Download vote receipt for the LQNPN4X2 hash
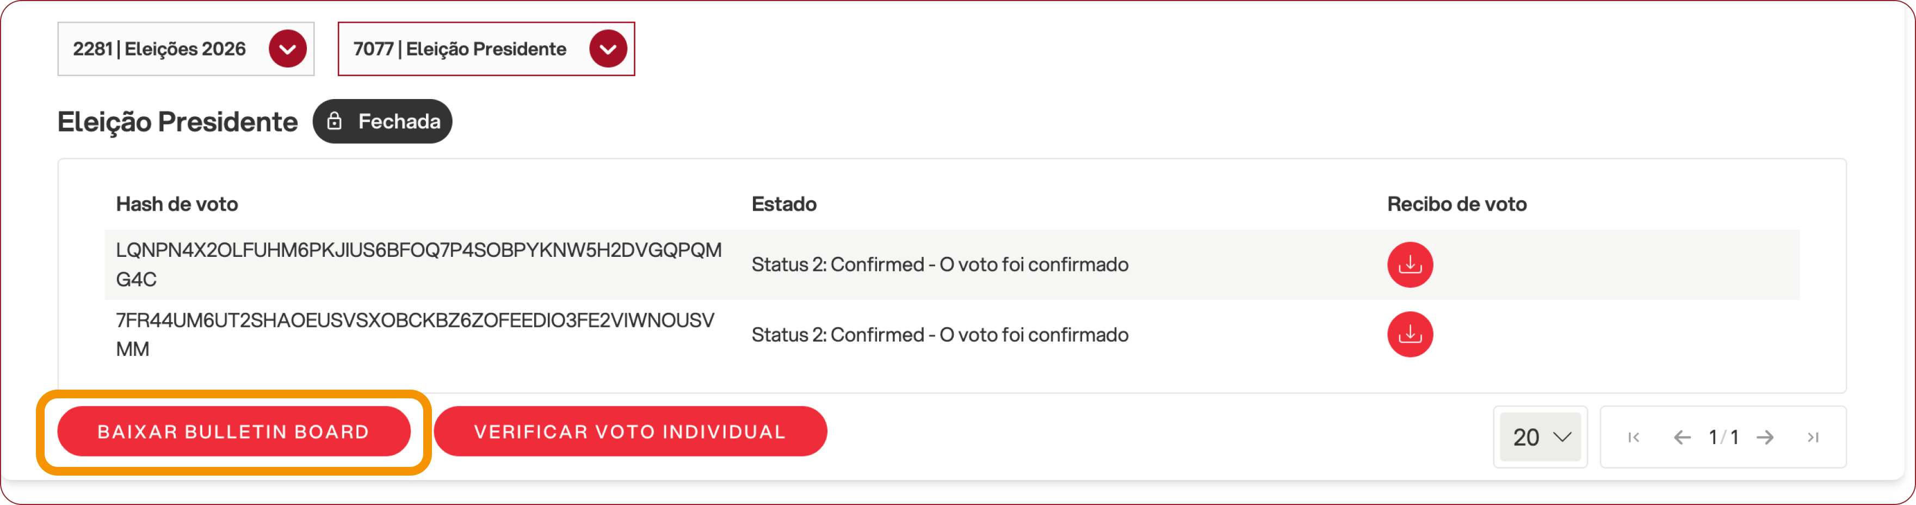 point(1410,265)
